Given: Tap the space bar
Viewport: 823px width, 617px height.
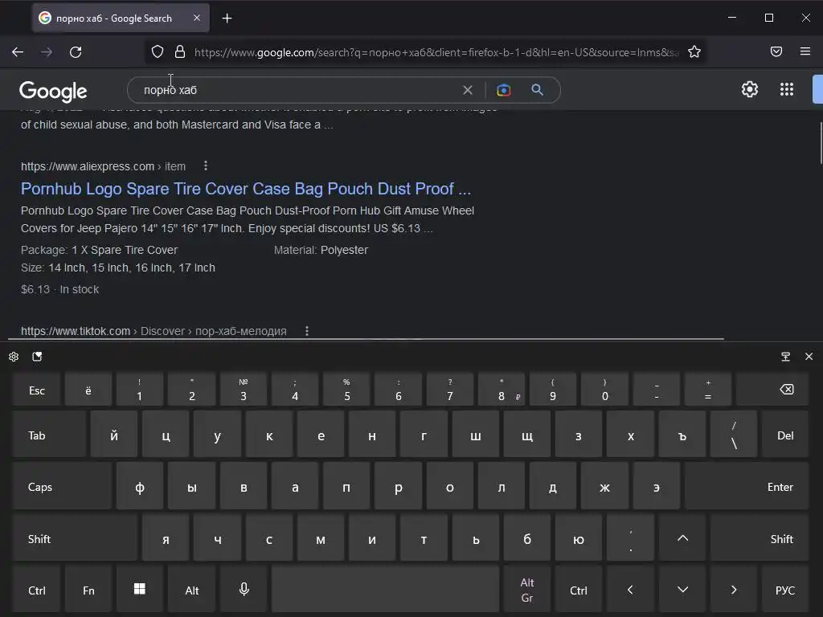Looking at the screenshot, I should pos(385,589).
